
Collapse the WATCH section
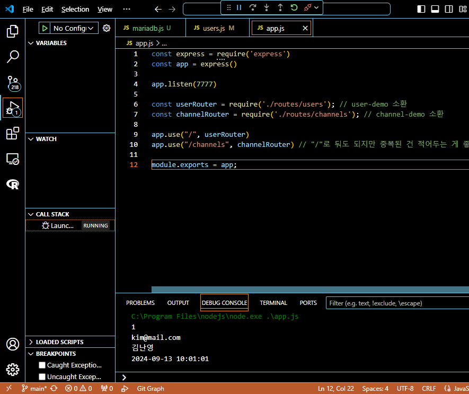(x=70, y=139)
